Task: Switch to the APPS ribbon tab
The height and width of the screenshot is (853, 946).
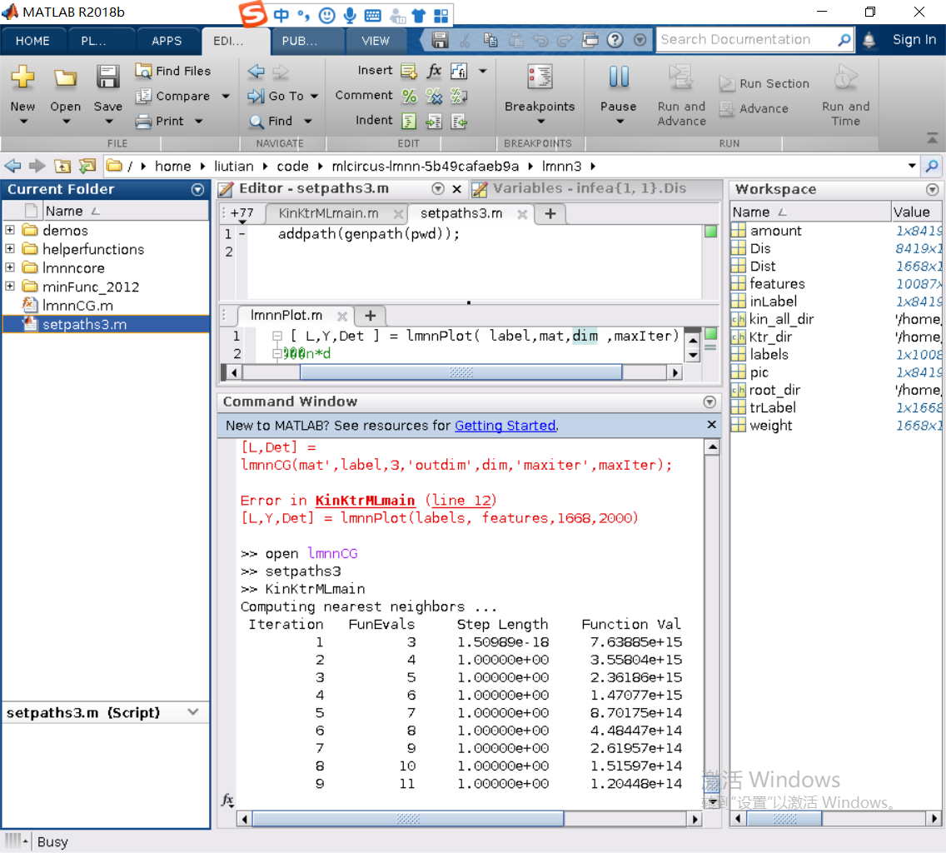Action: coord(167,41)
